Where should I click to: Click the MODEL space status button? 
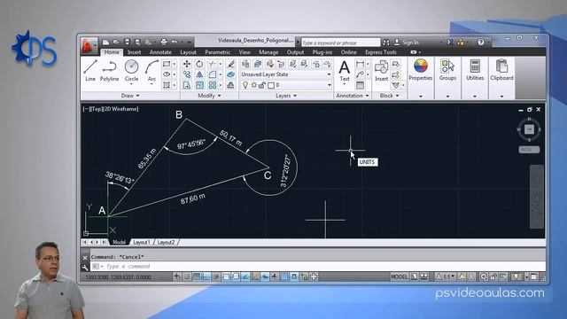coord(399,276)
